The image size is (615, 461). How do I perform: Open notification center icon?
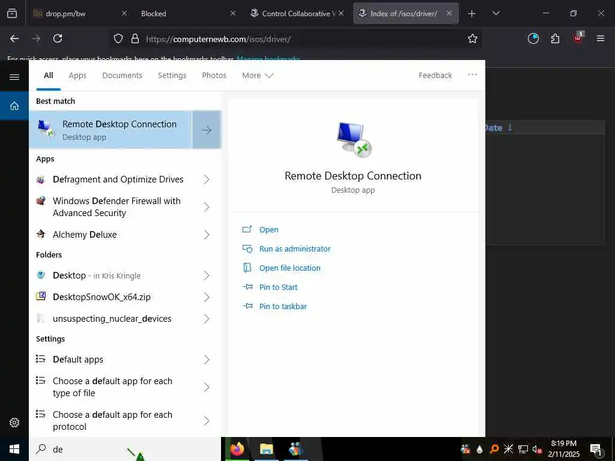click(596, 449)
